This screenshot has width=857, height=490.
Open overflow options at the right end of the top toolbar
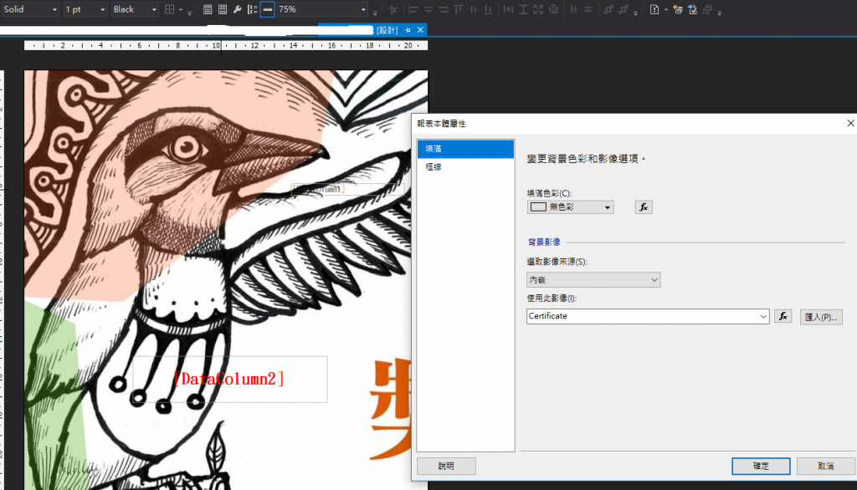[719, 12]
